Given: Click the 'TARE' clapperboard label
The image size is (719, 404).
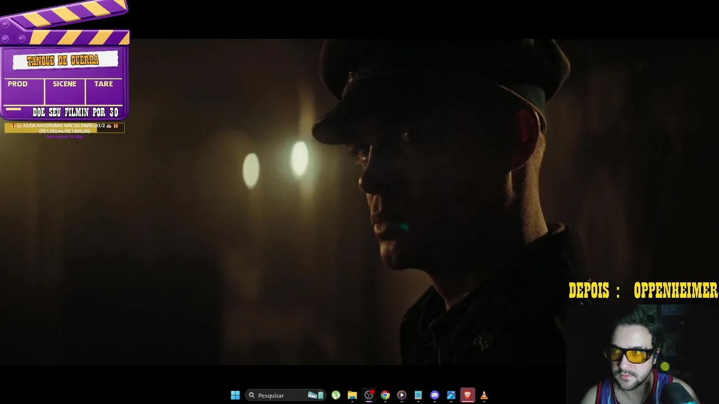Looking at the screenshot, I should tap(103, 84).
